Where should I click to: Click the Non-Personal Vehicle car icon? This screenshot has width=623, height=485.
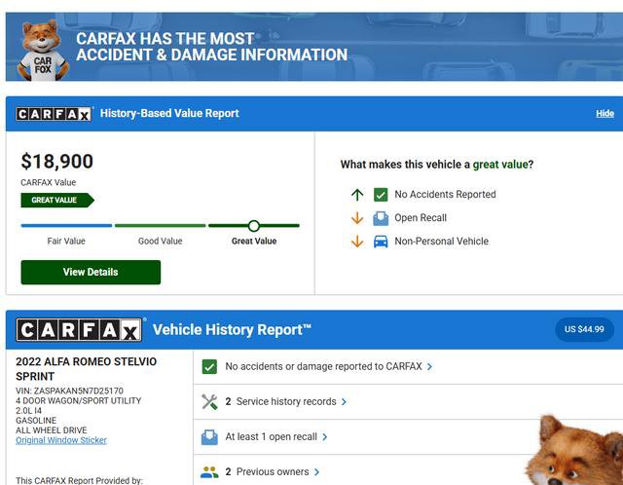click(381, 242)
